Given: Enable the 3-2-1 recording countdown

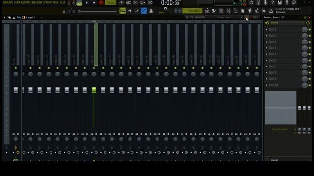Looking at the screenshot, I should pos(135,2).
